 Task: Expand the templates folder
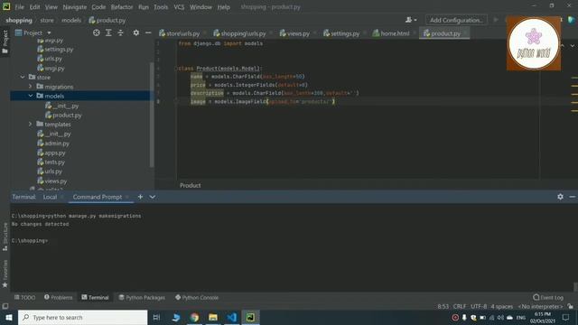pyautogui.click(x=31, y=125)
